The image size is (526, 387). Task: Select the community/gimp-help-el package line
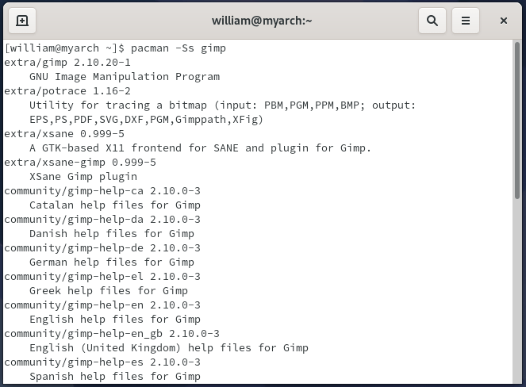(x=102, y=276)
